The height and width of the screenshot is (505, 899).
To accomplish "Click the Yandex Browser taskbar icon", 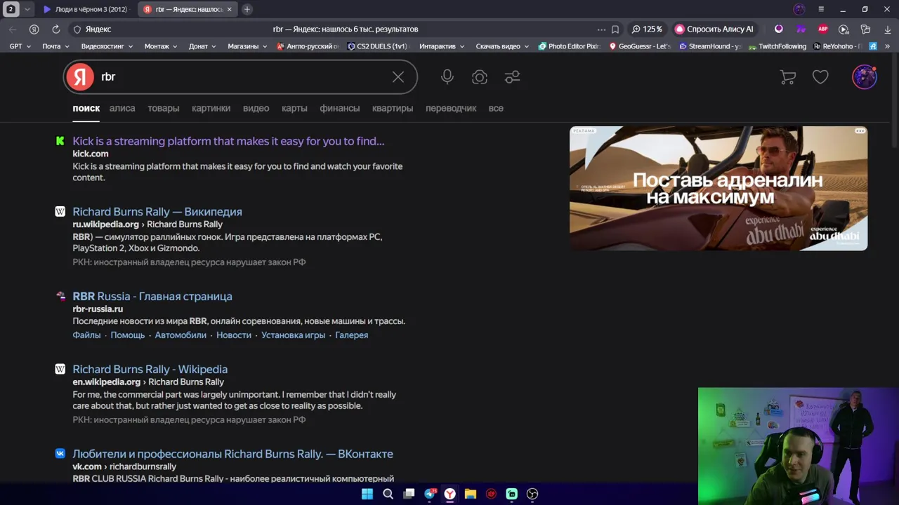I will click(x=450, y=494).
